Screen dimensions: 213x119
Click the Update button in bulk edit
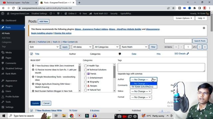[36, 103]
